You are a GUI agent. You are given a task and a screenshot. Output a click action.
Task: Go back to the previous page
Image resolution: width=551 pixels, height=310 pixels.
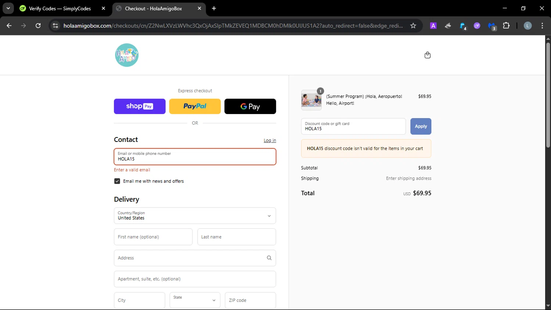[x=9, y=26]
